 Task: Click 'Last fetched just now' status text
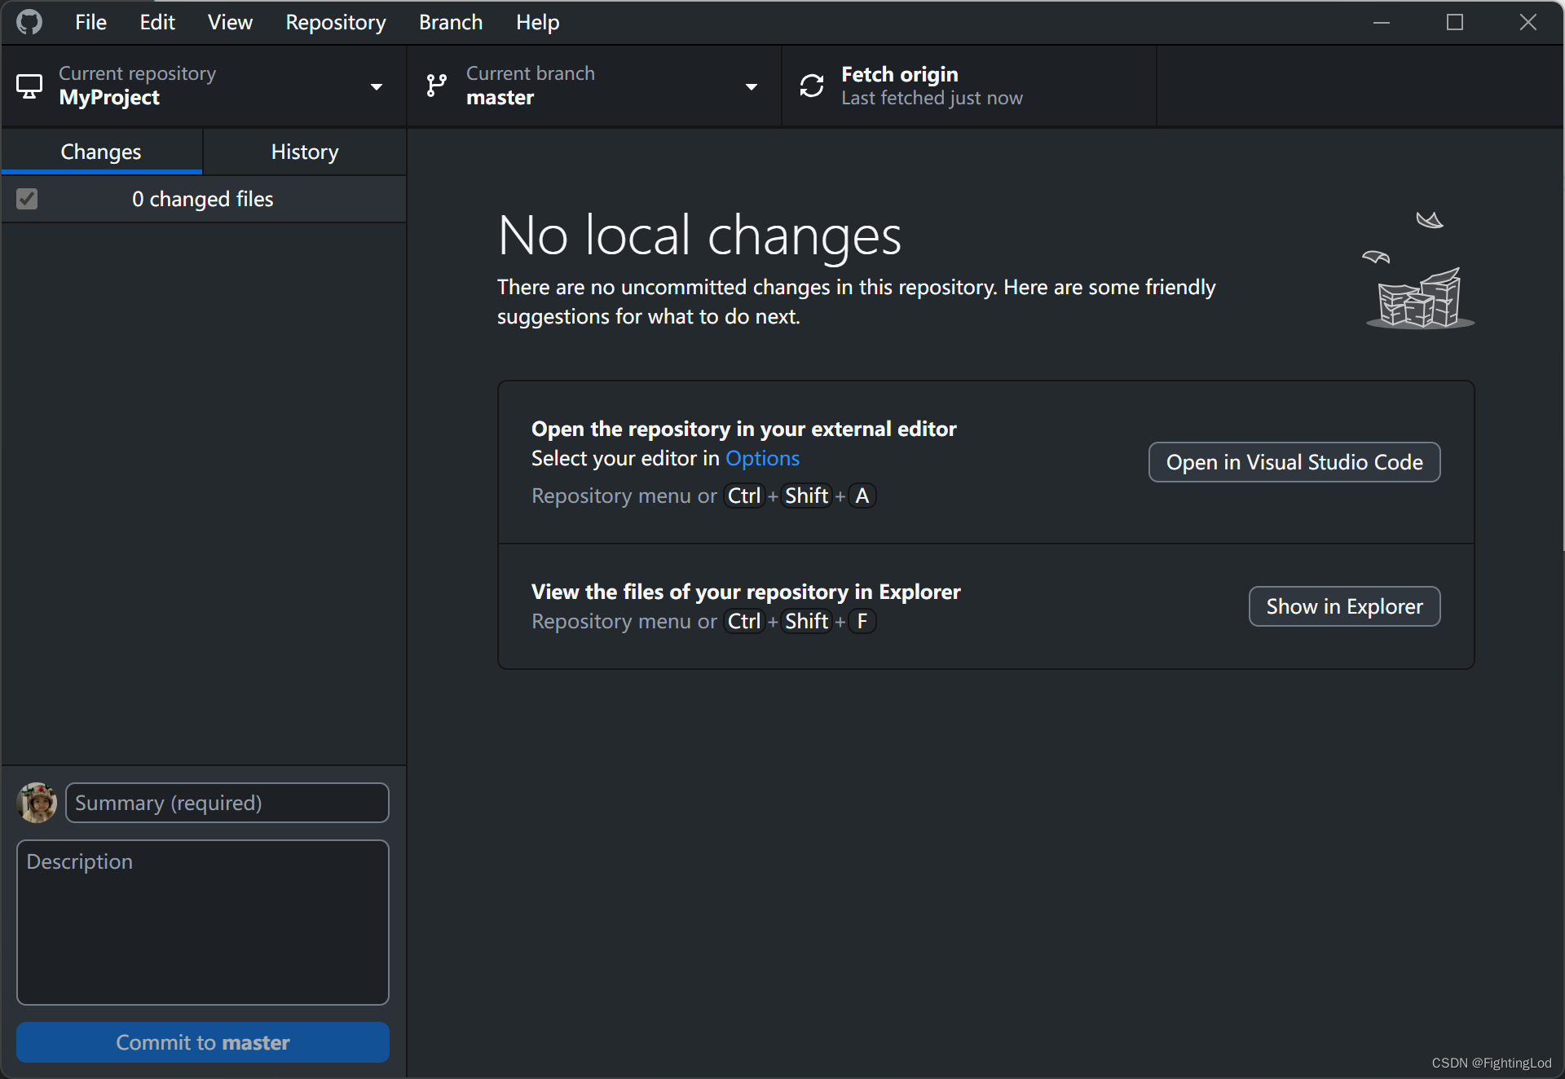(x=932, y=98)
